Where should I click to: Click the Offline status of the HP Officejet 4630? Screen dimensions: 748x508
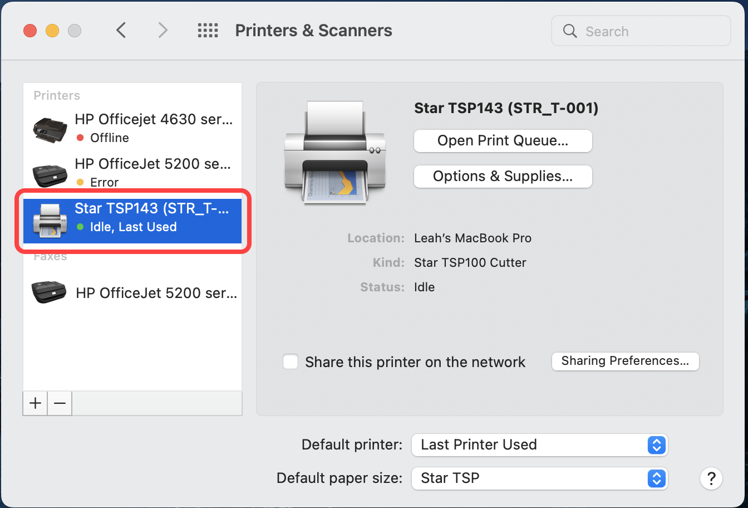[x=110, y=138]
